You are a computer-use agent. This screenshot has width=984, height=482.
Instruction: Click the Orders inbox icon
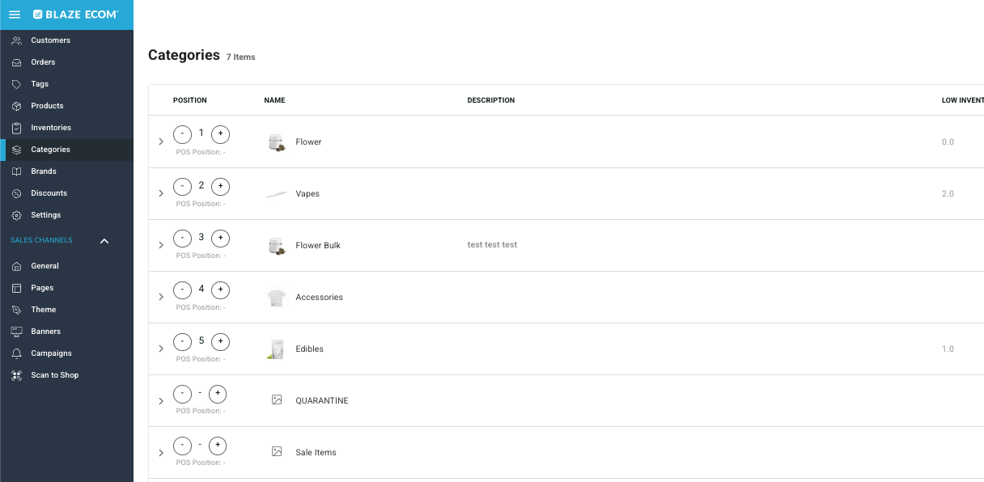pos(16,62)
